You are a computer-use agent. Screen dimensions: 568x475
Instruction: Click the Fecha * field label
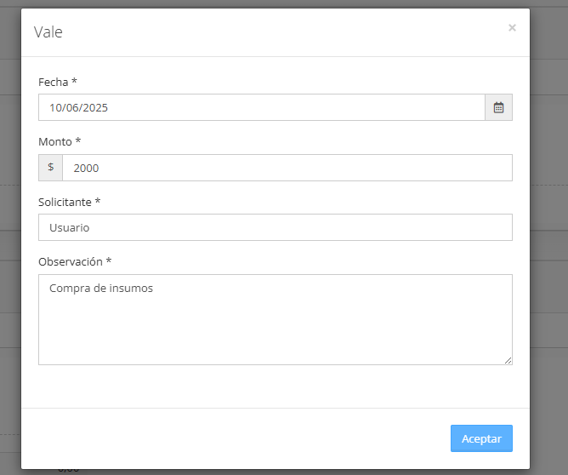(x=58, y=82)
